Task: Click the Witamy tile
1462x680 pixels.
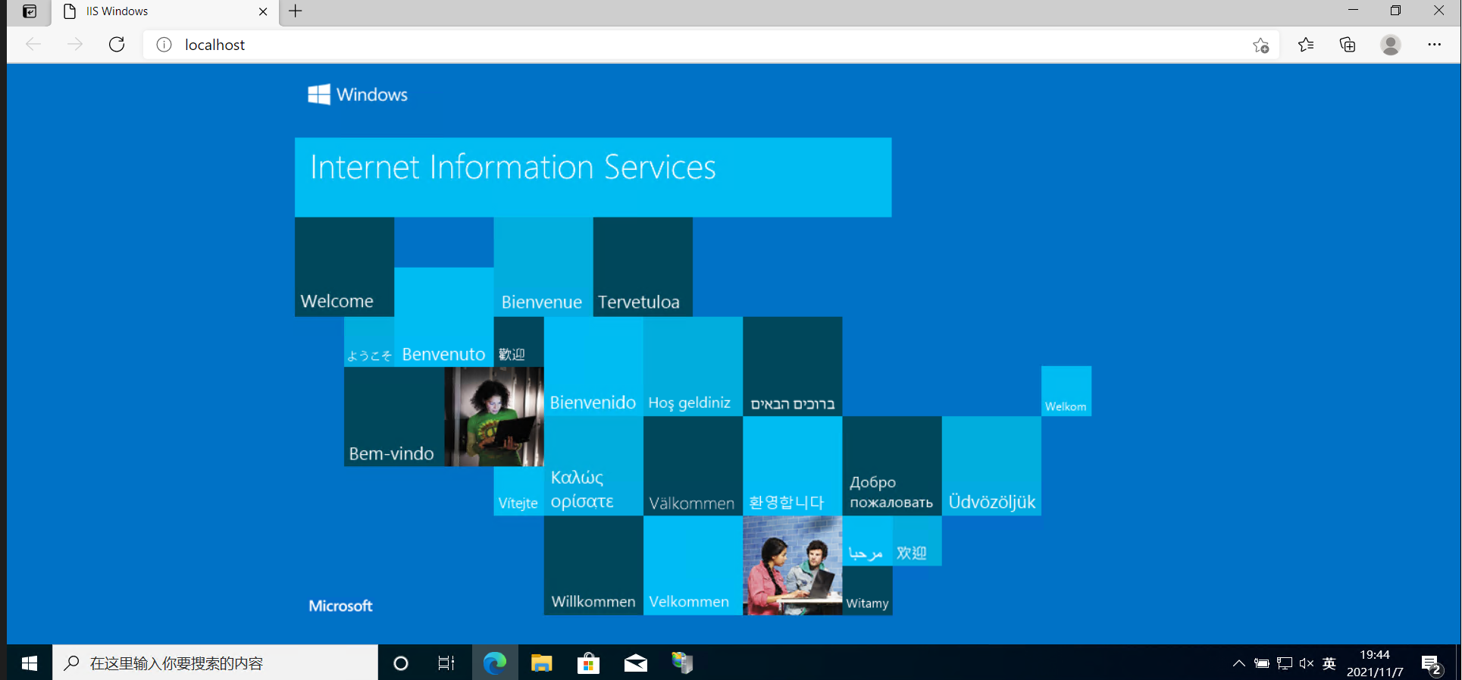Action: [x=868, y=591]
